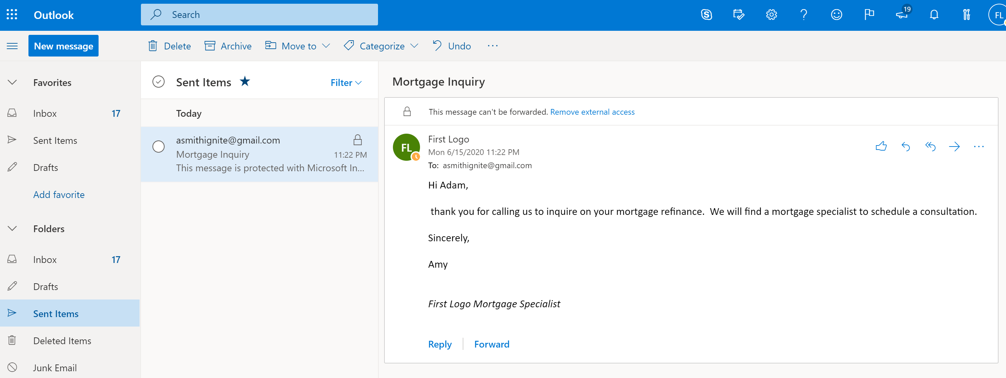Click the Help question mark icon
1006x378 pixels.
coord(804,15)
